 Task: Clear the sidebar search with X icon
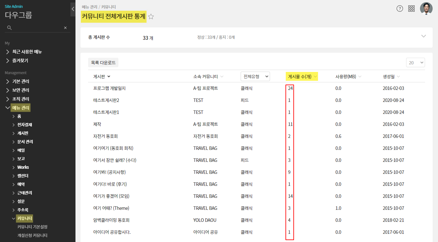(x=65, y=28)
